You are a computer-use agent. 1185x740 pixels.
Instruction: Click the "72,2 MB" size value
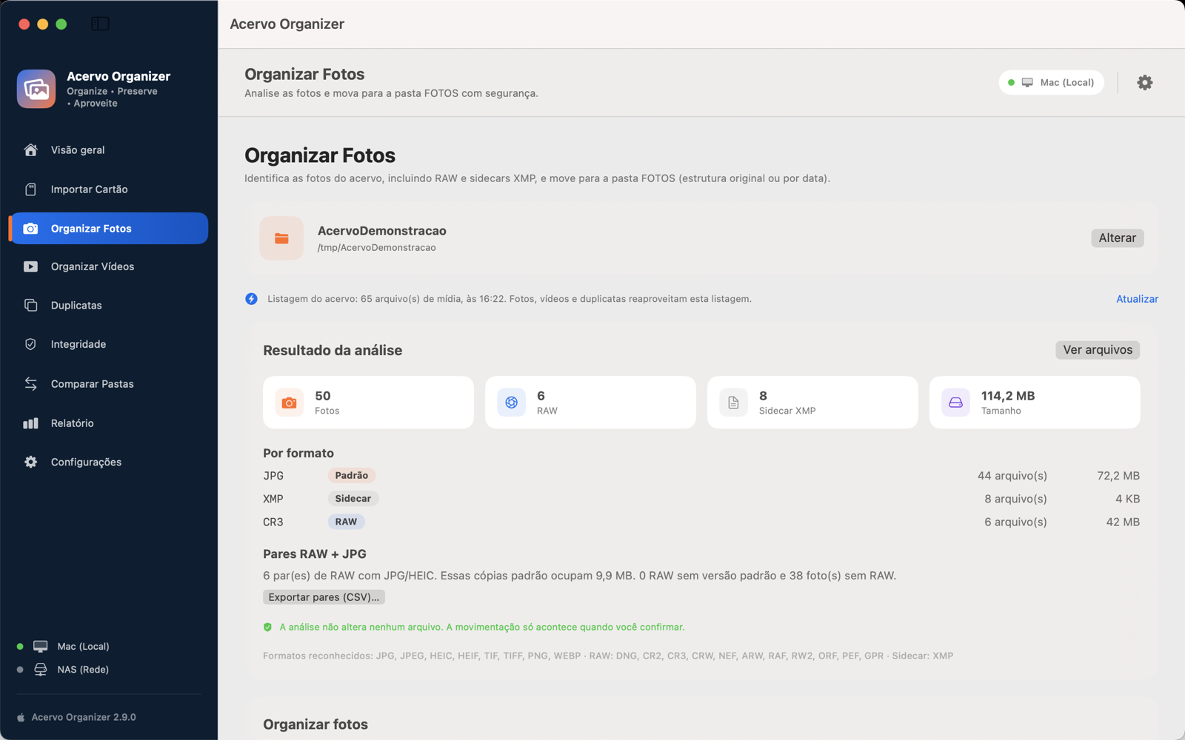pyautogui.click(x=1118, y=476)
